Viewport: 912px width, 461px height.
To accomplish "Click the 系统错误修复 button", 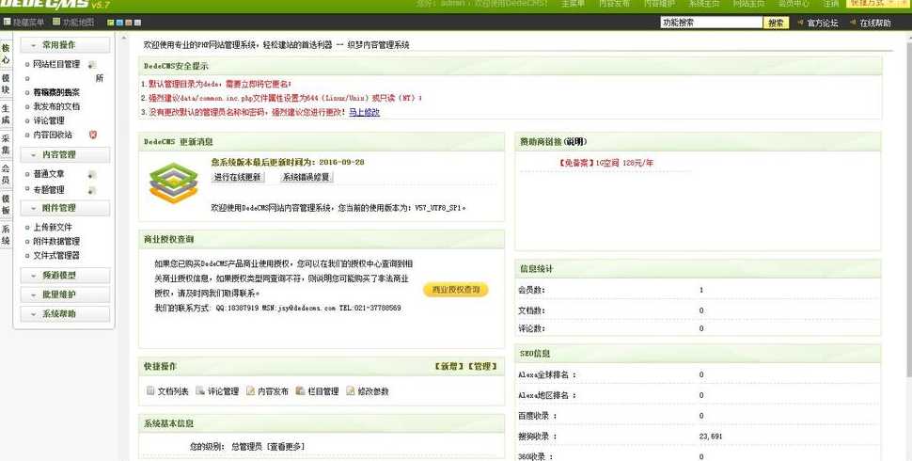I will tap(306, 177).
